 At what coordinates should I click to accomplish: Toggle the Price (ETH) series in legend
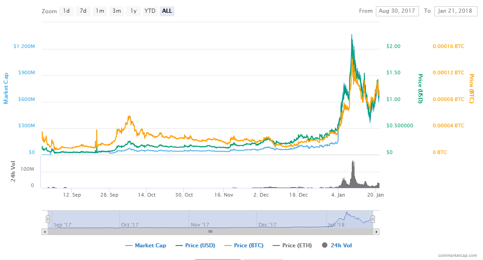click(x=292, y=245)
